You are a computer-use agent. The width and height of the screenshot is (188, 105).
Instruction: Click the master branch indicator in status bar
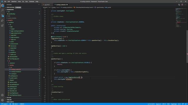pos(5,104)
